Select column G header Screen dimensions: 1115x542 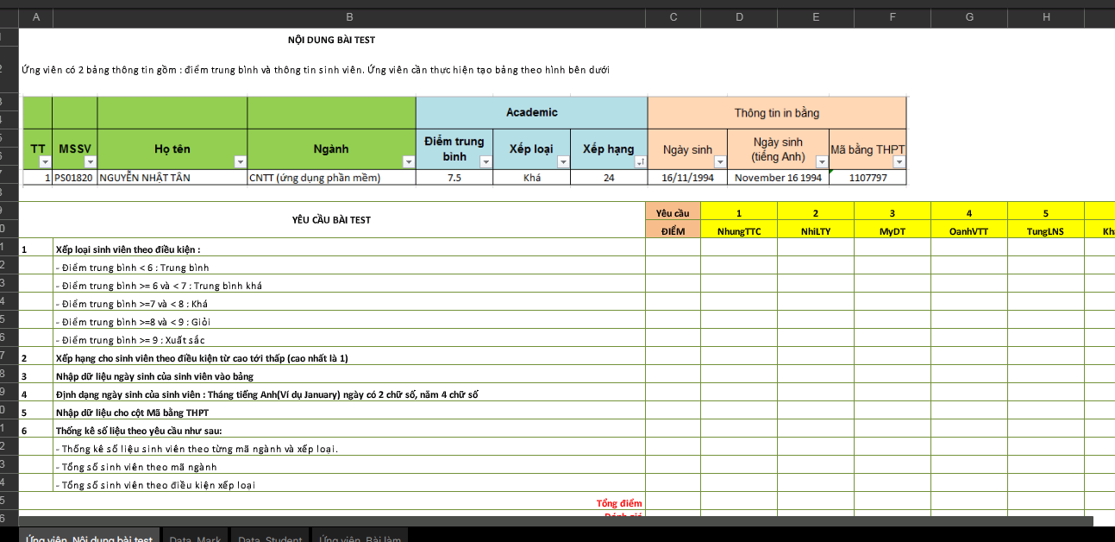(x=969, y=17)
